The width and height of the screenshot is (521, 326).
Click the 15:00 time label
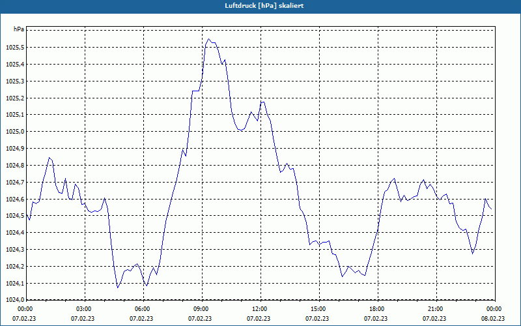(319, 309)
